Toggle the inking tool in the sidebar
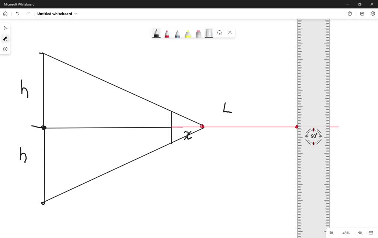This screenshot has width=378, height=238. pos(5,38)
